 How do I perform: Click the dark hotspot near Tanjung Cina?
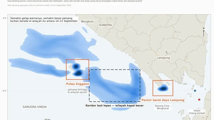coord(163,89)
